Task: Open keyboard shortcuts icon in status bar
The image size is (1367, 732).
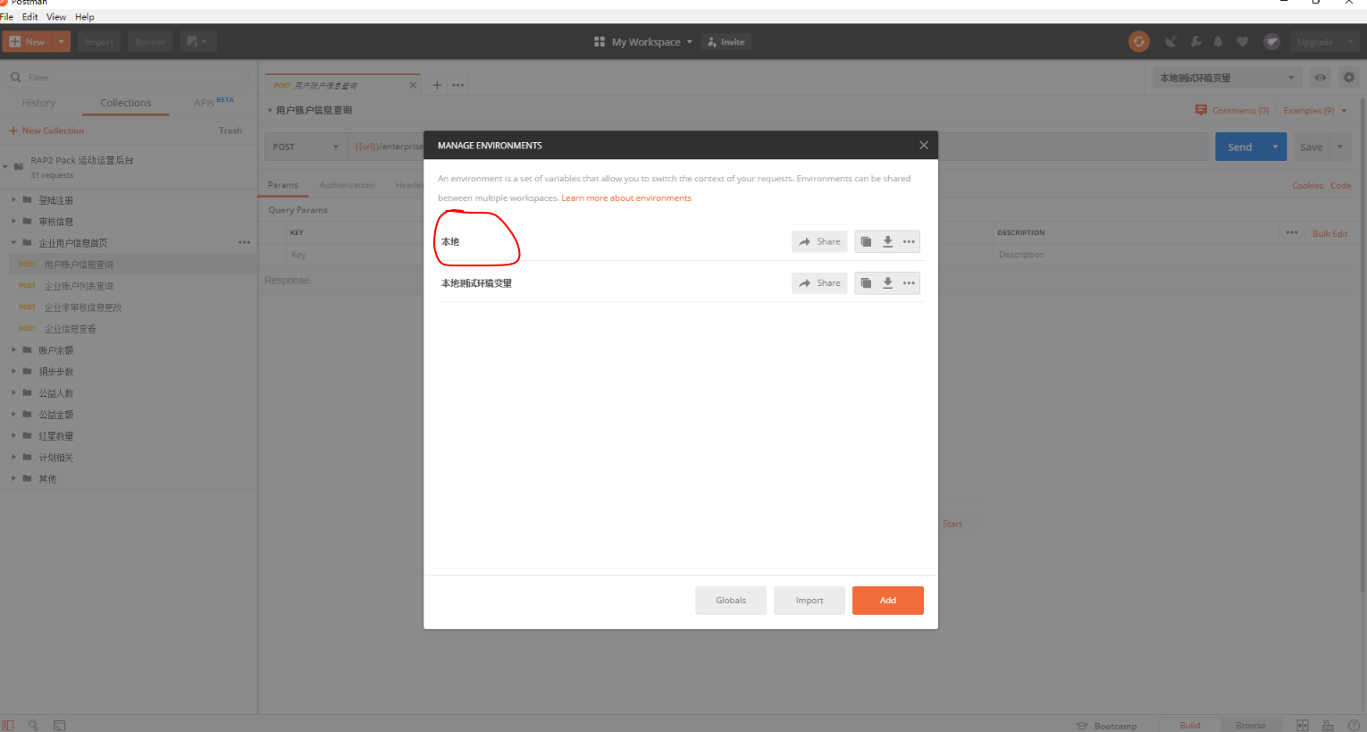Action: 1327,725
